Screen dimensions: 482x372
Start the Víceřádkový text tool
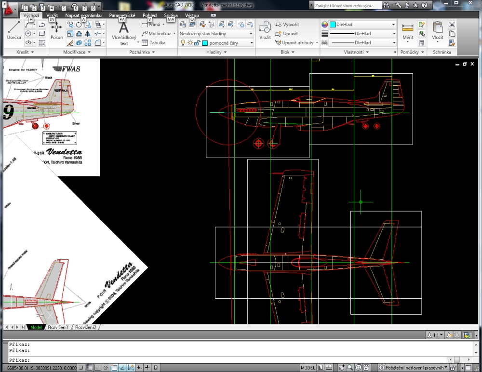coord(124,33)
